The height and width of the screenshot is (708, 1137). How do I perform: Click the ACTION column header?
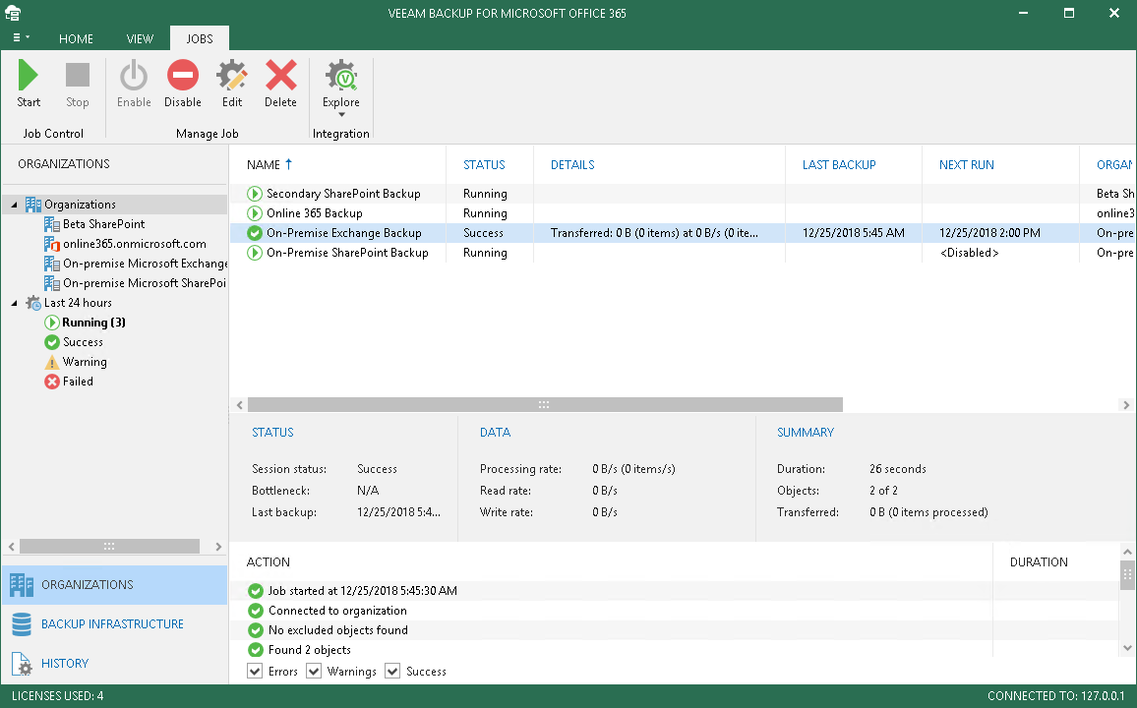(268, 561)
